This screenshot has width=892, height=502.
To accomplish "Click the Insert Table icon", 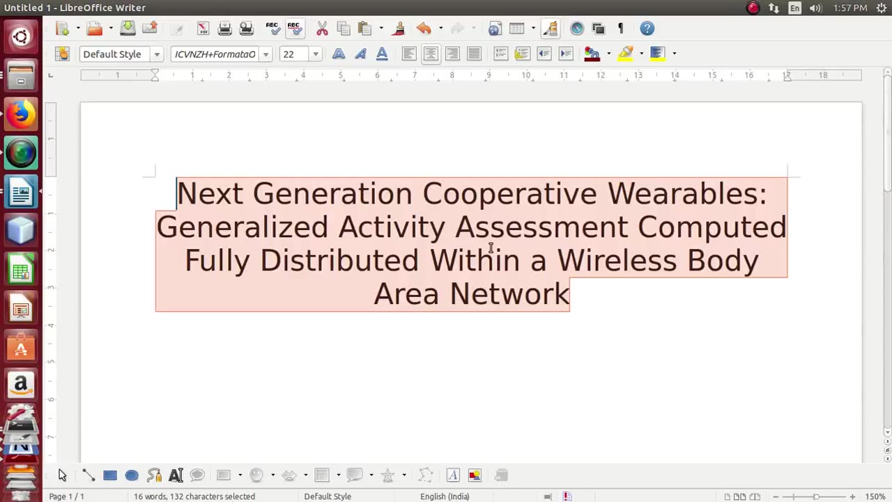I will click(516, 29).
